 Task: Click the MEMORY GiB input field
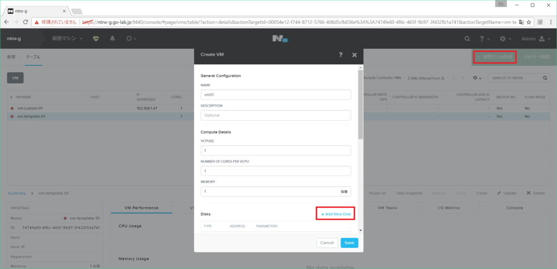pyautogui.click(x=276, y=192)
